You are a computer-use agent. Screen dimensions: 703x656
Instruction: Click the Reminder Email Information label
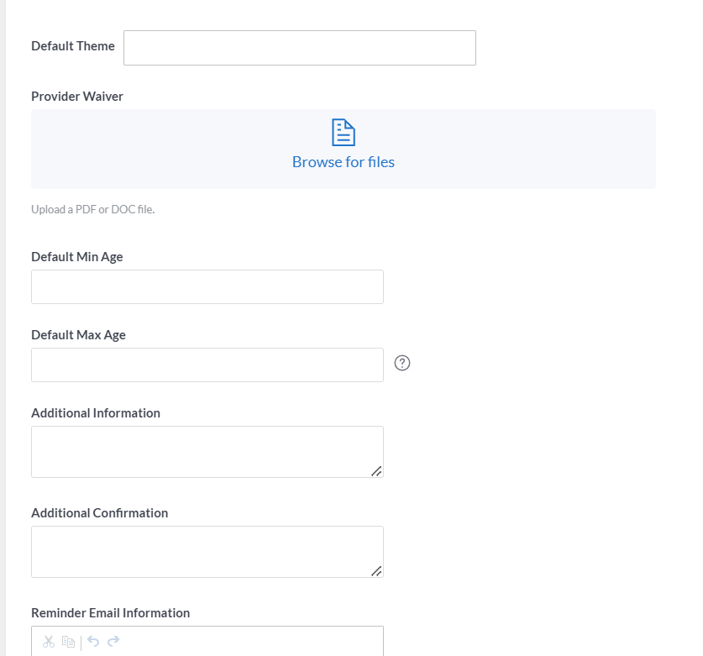[x=111, y=613]
